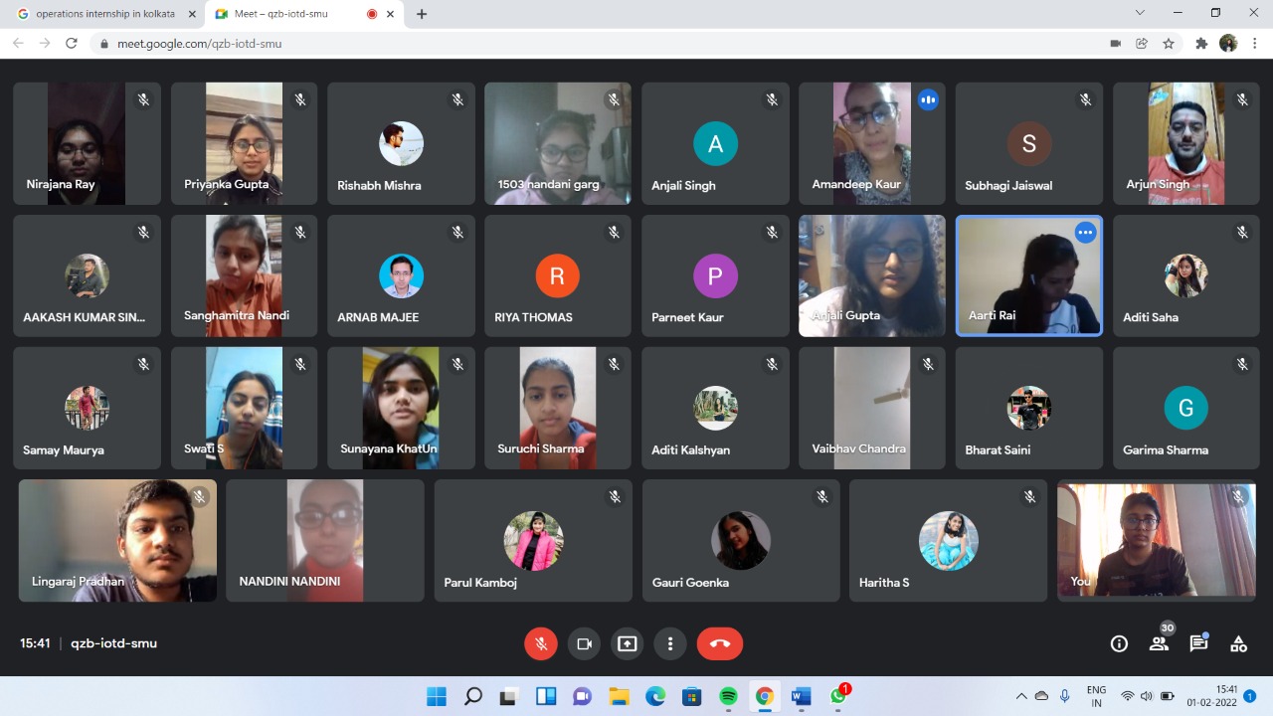Open the activities panel

click(1238, 643)
